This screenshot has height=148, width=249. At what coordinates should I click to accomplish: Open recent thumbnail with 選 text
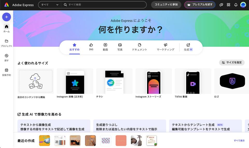pyautogui.click(x=60, y=140)
